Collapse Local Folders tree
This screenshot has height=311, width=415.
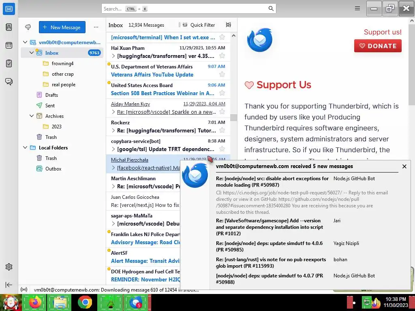(x=25, y=147)
